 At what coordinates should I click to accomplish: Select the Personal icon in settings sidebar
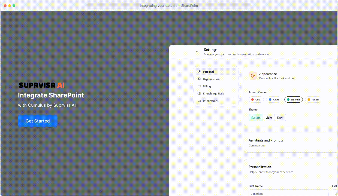tap(199, 72)
